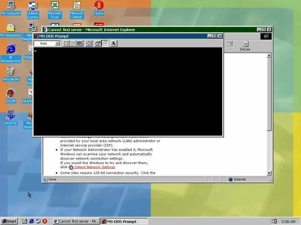This screenshot has width=301, height=225.
Task: Open Internet Explorer window control icon
Action: [x=45, y=30]
